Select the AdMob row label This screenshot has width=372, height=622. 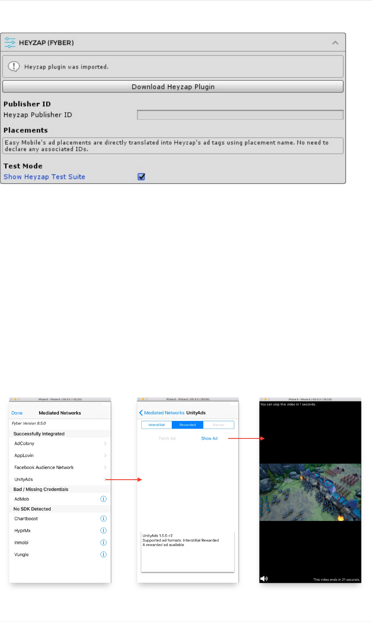point(22,499)
